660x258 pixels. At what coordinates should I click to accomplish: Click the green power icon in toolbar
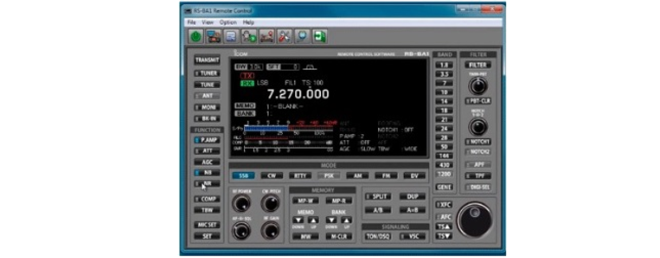click(x=196, y=37)
